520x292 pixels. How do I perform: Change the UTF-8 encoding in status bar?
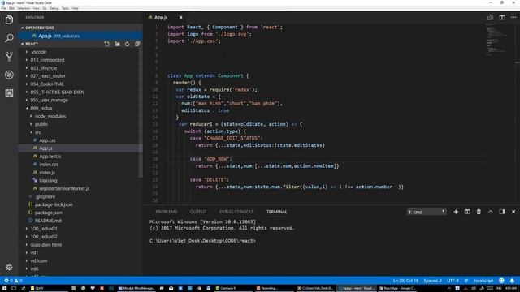453,281
